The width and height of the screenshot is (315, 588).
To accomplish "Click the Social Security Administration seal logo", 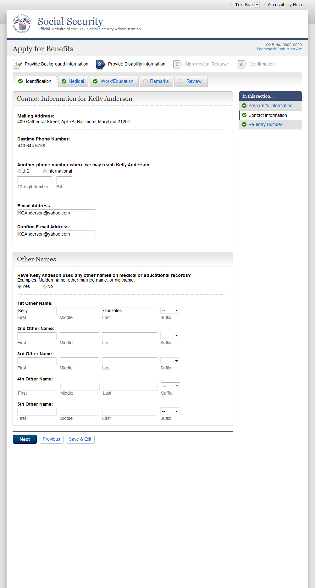I will tap(22, 24).
